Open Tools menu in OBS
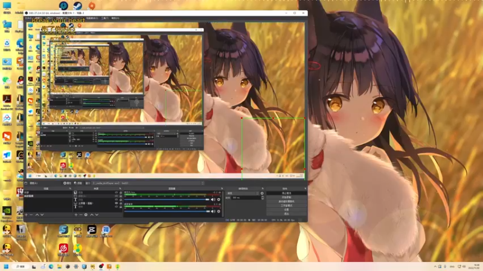Image resolution: width=483 pixels, height=271 pixels. (x=104, y=18)
